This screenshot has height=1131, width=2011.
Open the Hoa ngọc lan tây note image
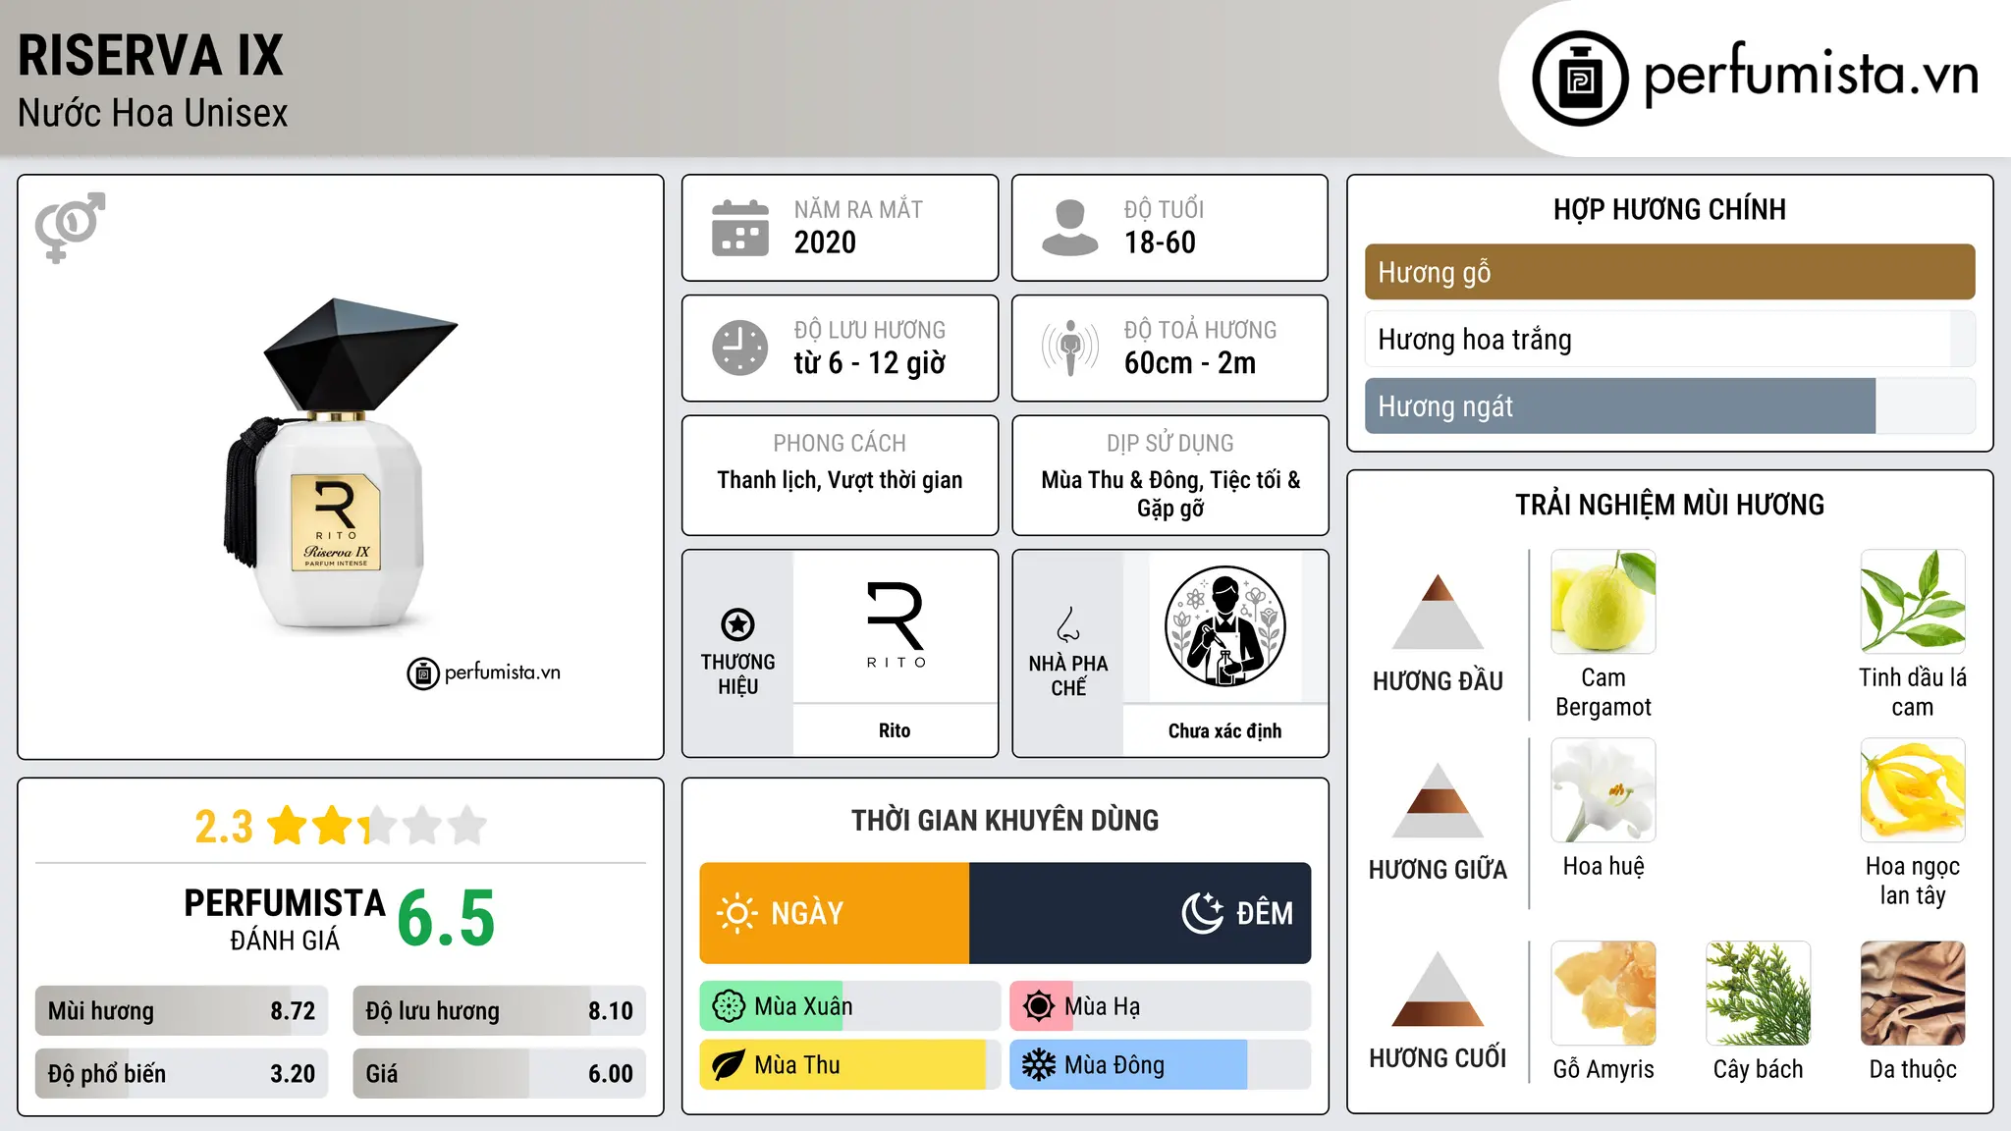pyautogui.click(x=1913, y=790)
